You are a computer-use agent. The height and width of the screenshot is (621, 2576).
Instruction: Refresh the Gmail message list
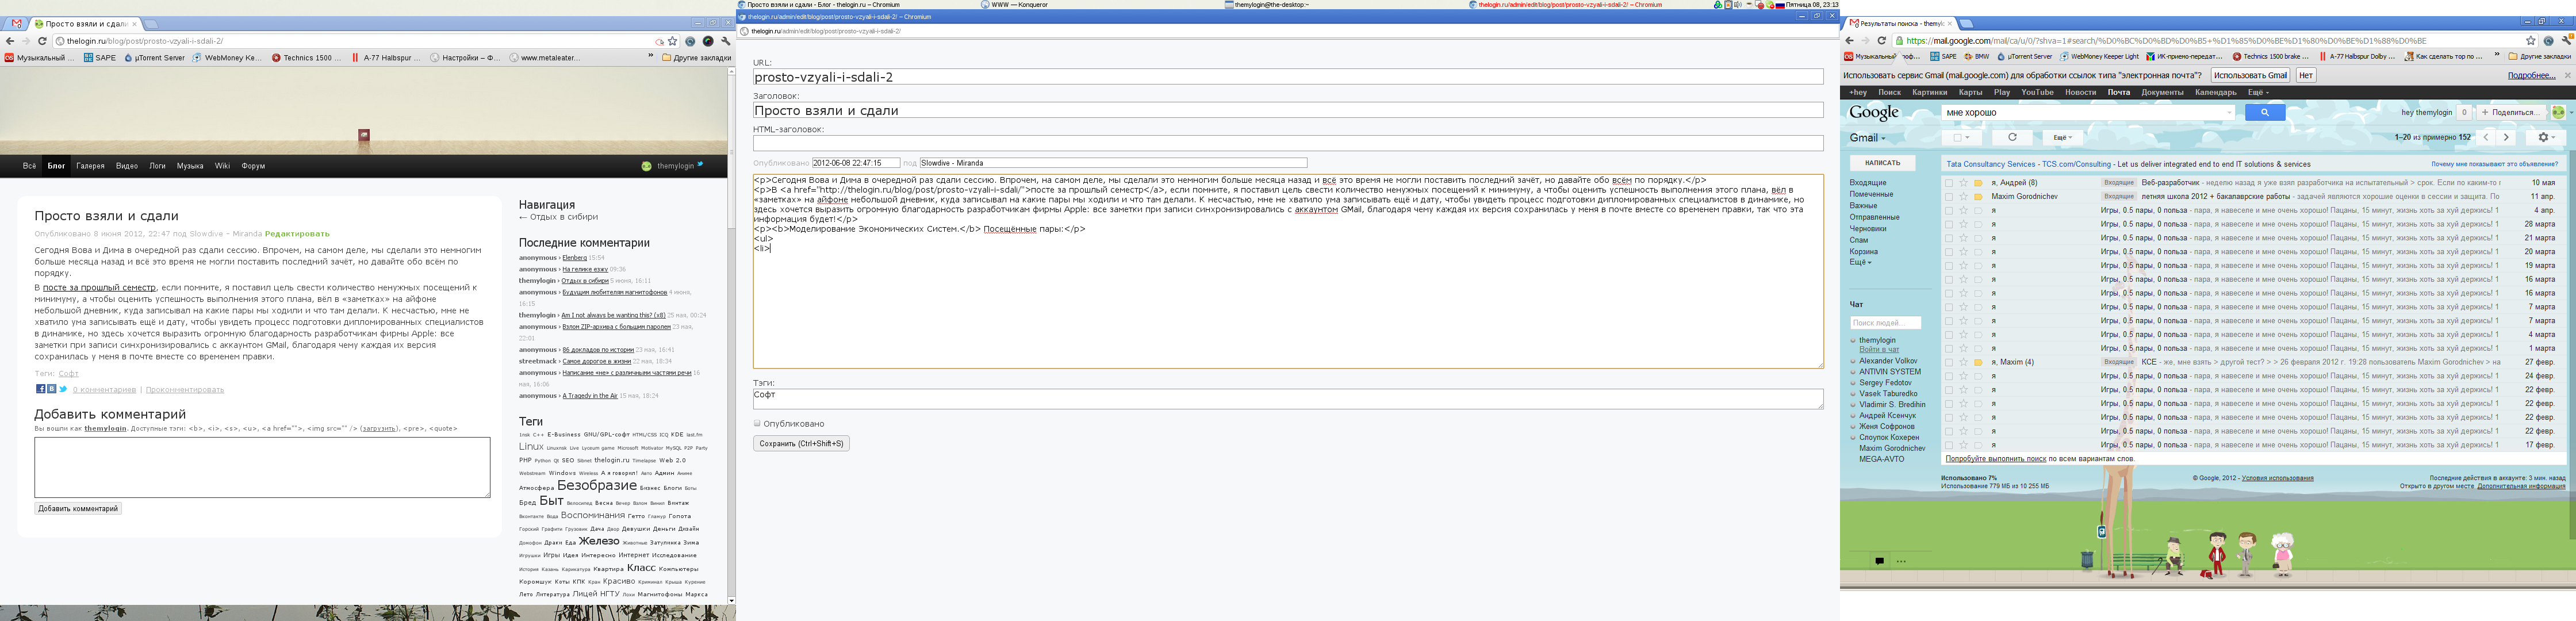point(2012,137)
